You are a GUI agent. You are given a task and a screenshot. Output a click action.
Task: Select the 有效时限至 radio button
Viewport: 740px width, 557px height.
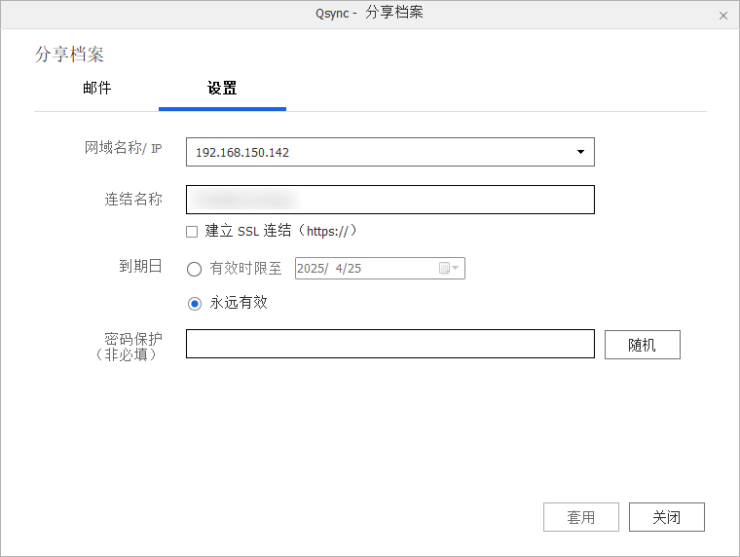(194, 269)
